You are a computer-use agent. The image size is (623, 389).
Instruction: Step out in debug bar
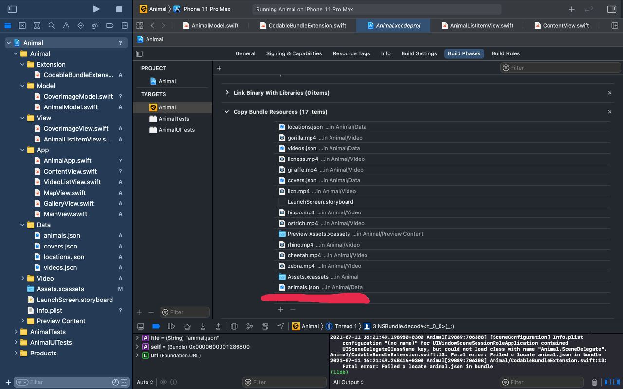[x=218, y=326]
